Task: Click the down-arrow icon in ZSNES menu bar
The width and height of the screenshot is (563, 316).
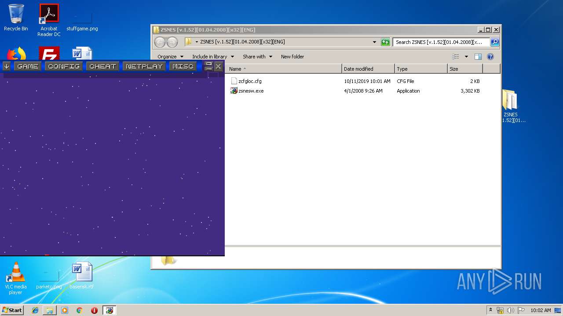Action: [7, 66]
